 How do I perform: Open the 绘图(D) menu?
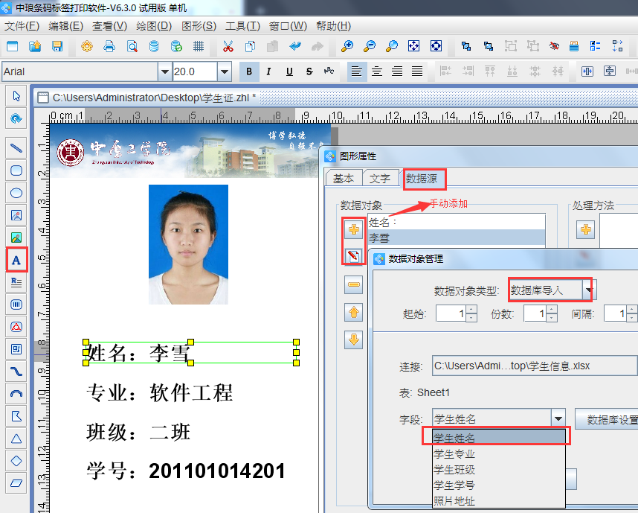154,26
